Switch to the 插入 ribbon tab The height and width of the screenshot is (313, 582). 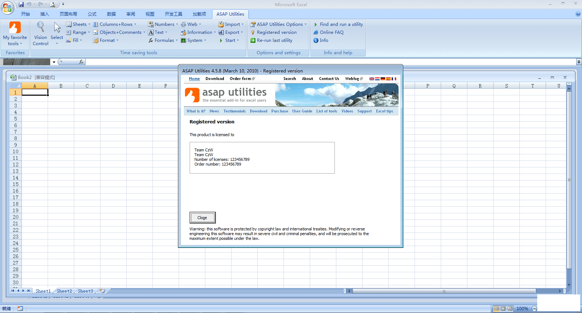click(45, 14)
